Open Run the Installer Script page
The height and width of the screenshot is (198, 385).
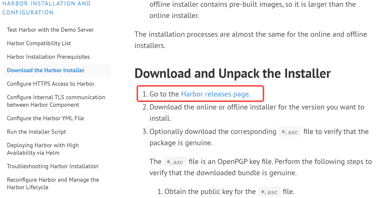37,132
